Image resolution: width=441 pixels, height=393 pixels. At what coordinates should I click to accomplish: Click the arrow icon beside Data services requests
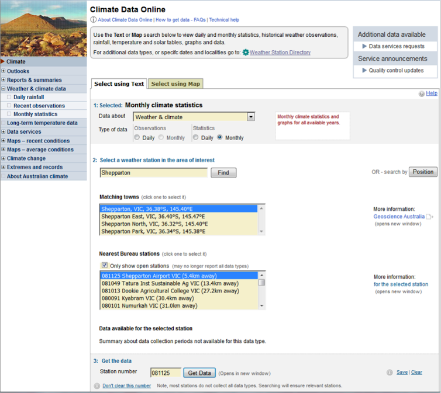[364, 46]
